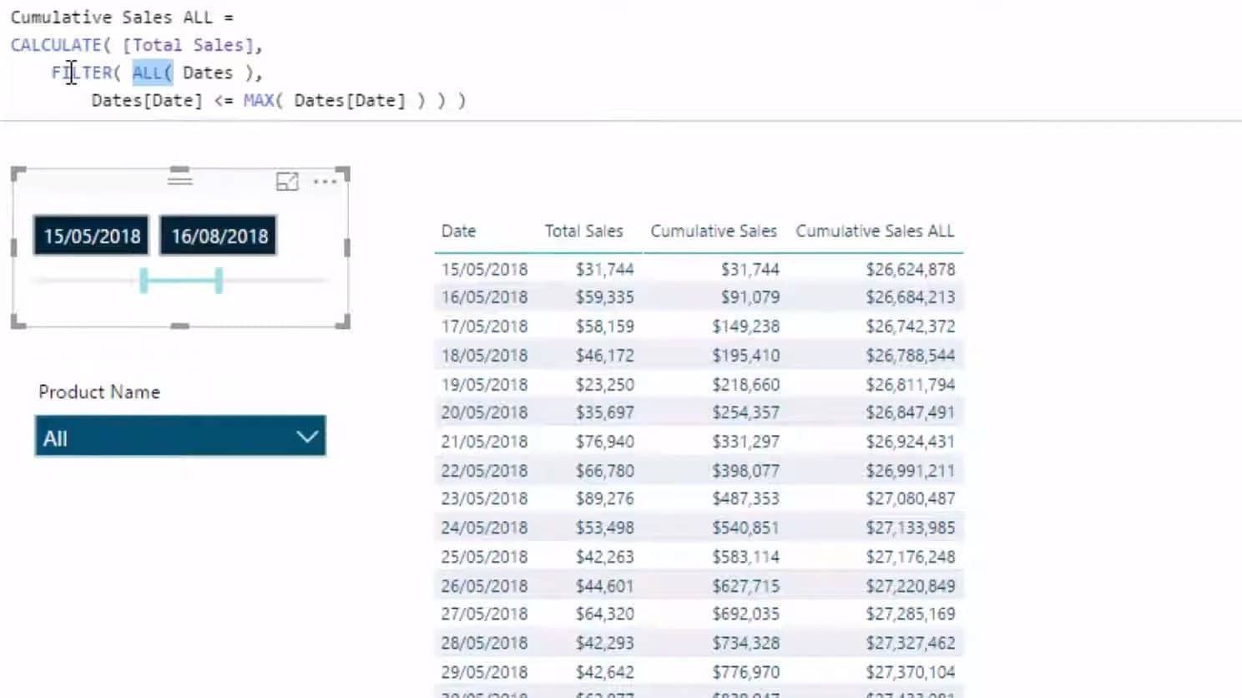Screen dimensions: 1242x698
Task: Click [Total Sales] measure reference in formula
Action: coord(188,45)
